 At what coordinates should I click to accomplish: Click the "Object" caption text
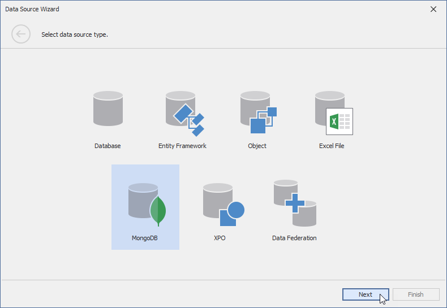coord(257,146)
